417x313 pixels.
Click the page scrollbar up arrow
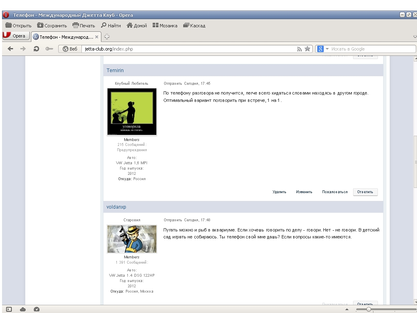415,59
